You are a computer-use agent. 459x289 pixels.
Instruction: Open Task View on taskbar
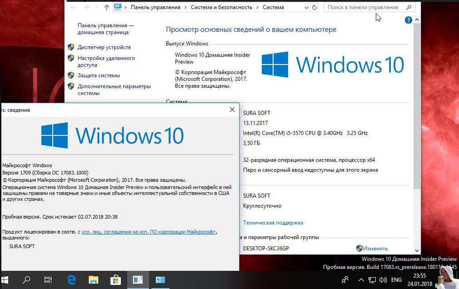48,280
